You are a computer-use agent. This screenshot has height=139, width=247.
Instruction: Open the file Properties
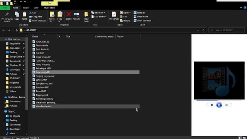tap(114, 17)
